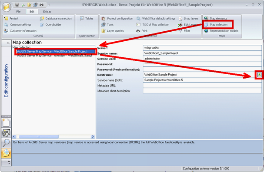
Task: Open Representation models
Action: [x=221, y=31]
